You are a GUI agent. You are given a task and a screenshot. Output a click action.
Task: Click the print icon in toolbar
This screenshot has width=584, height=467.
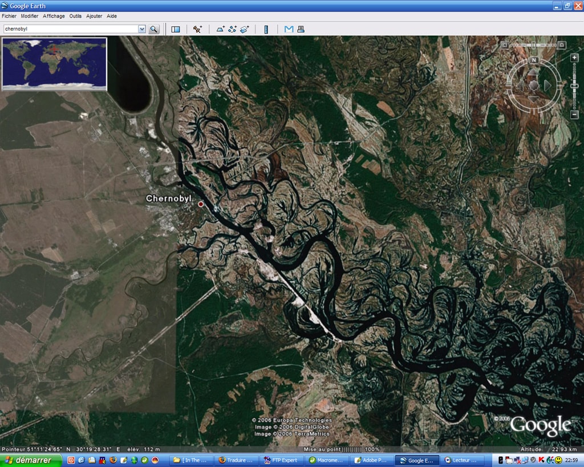301,29
